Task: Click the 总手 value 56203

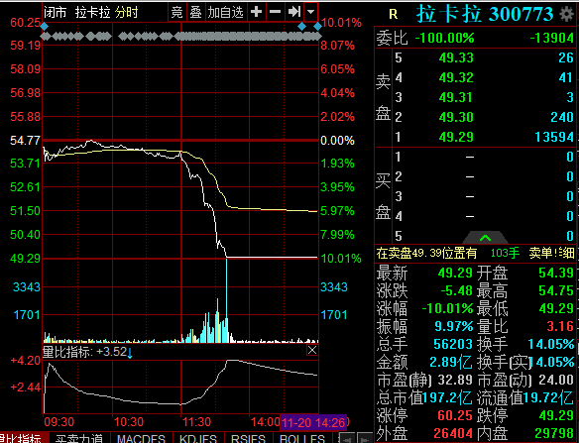Action: click(453, 344)
